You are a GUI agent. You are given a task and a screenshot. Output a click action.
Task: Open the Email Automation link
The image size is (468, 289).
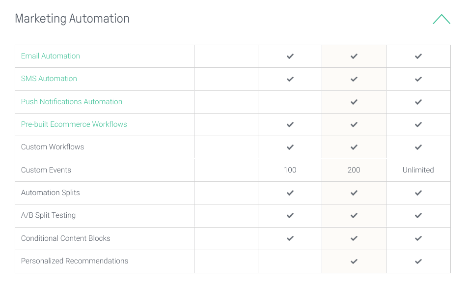(x=51, y=56)
